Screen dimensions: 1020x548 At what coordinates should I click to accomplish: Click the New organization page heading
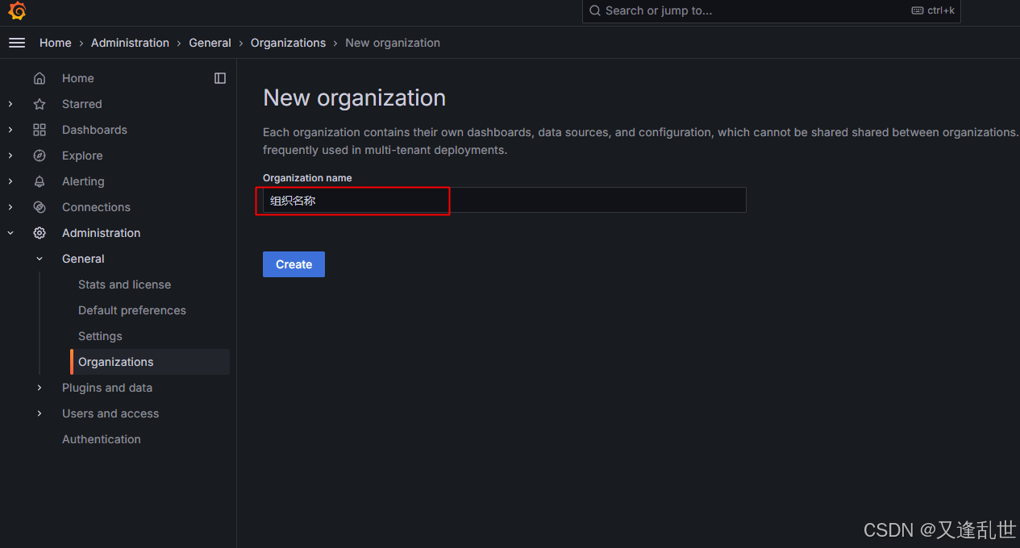point(355,98)
